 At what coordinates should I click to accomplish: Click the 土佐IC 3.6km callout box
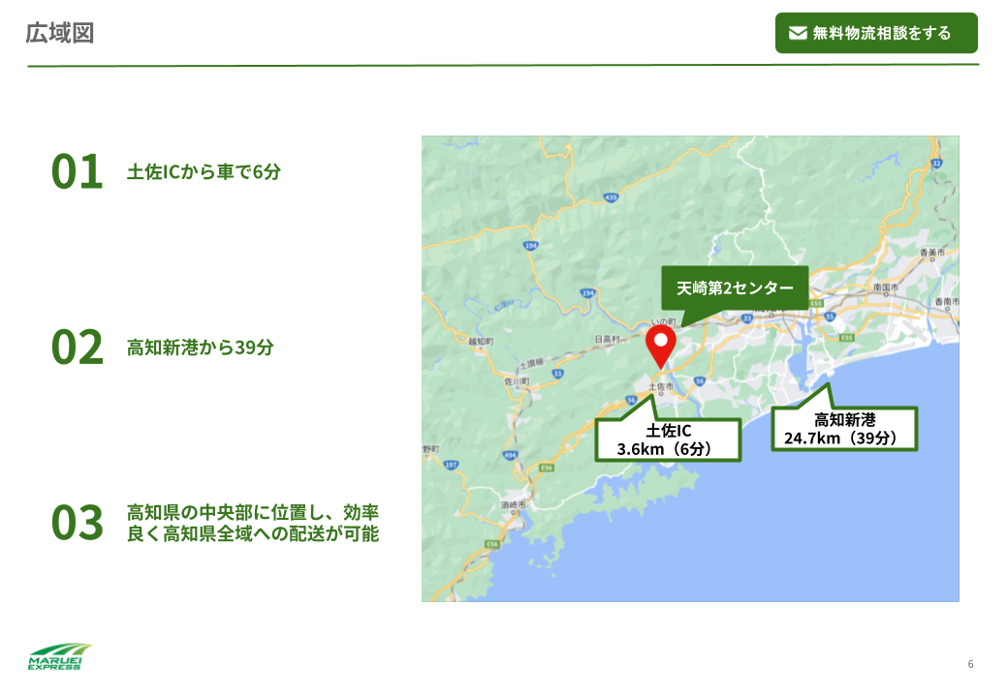point(668,439)
